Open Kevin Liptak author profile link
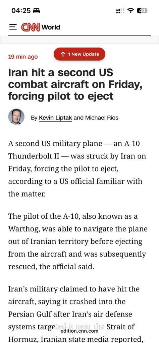The height and width of the screenshot is (343, 159). (55, 118)
